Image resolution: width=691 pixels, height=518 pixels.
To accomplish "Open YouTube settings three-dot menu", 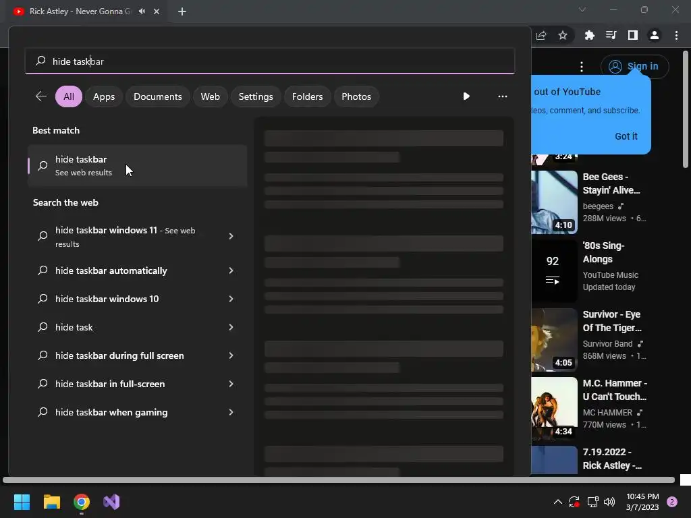I will tap(582, 67).
